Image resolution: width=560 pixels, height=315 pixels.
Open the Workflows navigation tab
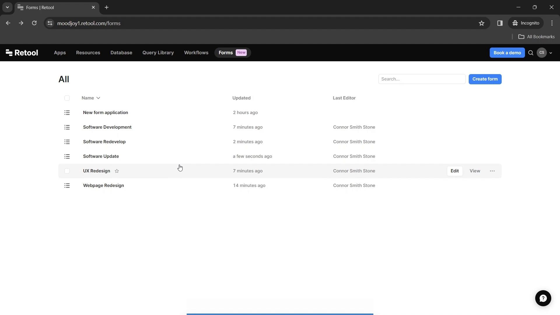pos(196,52)
